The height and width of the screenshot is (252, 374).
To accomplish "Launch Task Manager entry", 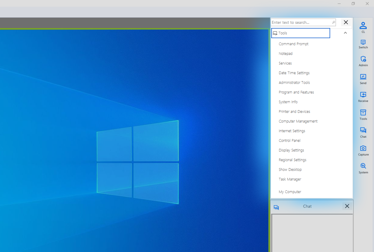I will coord(290,179).
